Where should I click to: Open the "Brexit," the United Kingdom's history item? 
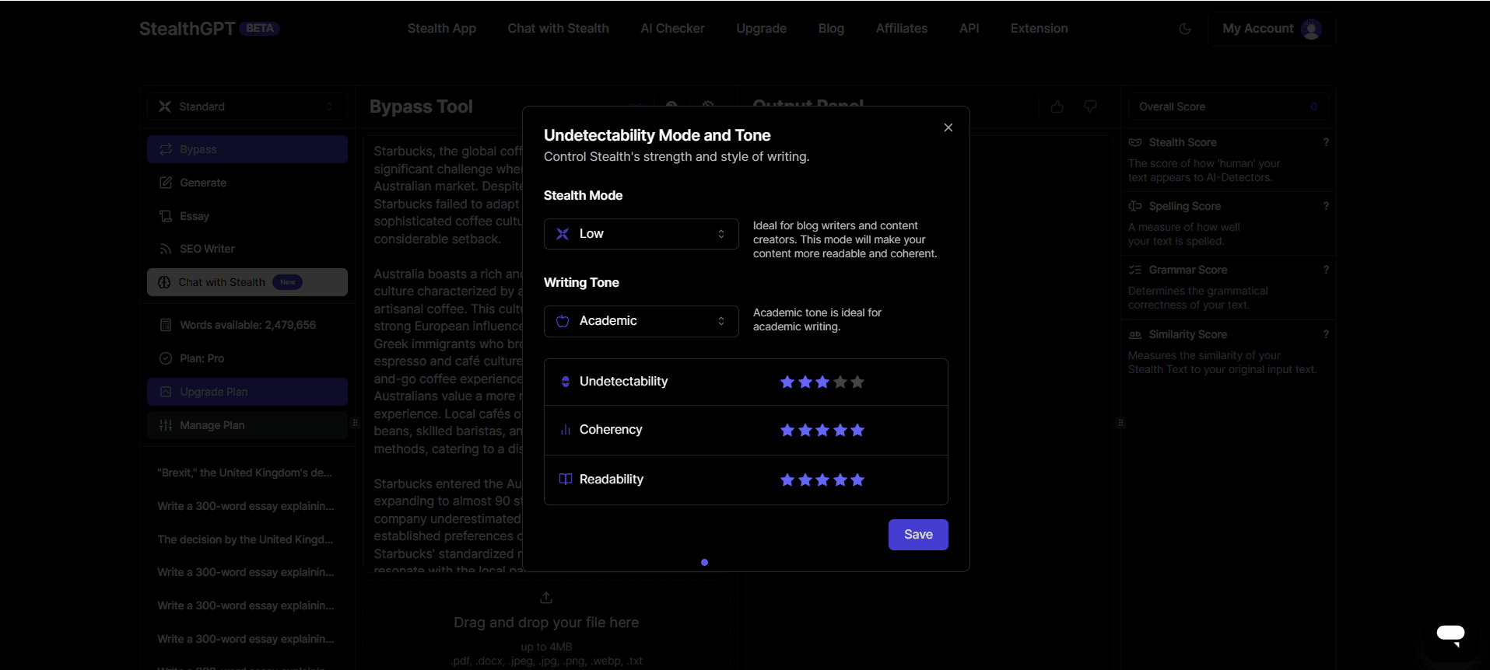tap(244, 473)
